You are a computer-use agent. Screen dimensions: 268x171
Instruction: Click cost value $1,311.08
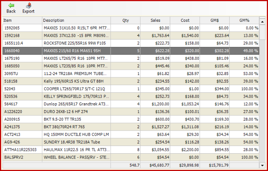[x=190, y=127]
